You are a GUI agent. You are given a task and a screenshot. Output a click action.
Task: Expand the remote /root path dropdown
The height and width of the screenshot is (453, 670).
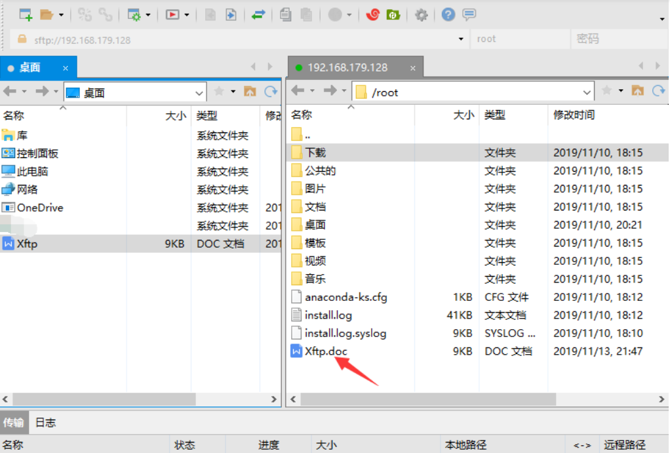pyautogui.click(x=587, y=92)
